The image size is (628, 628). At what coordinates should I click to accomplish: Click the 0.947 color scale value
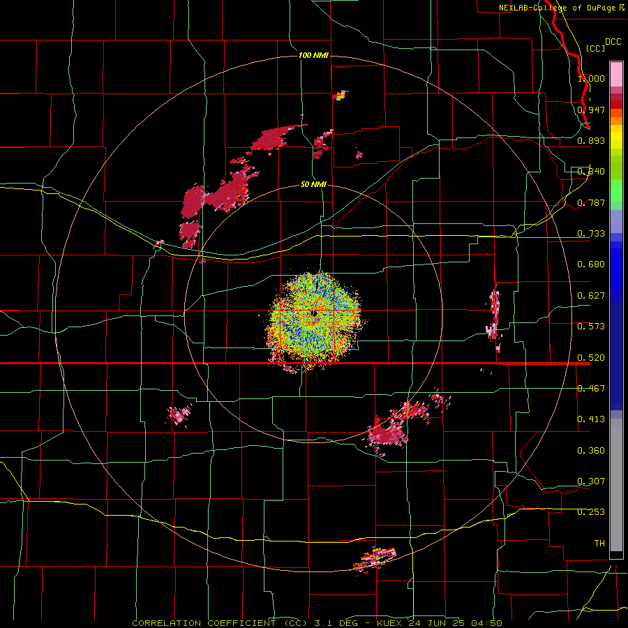click(591, 110)
